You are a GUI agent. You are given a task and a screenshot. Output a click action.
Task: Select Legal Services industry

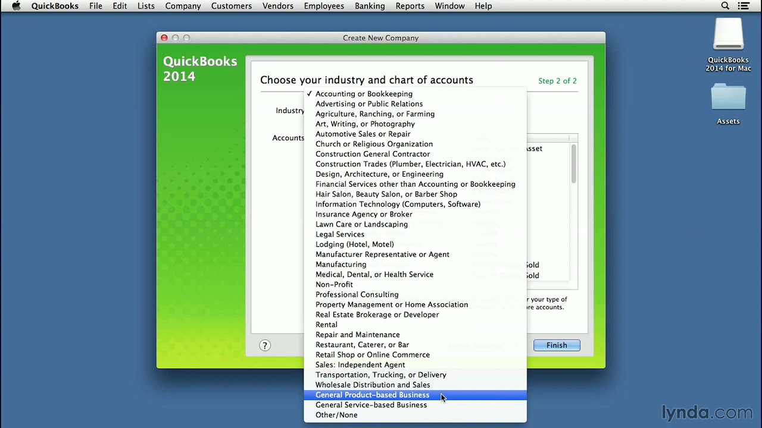tap(415, 234)
